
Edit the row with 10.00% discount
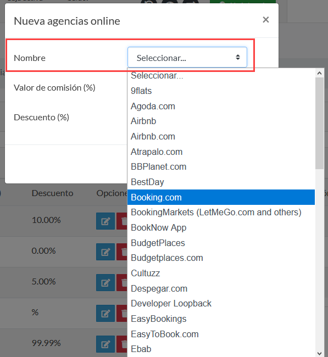pos(105,221)
